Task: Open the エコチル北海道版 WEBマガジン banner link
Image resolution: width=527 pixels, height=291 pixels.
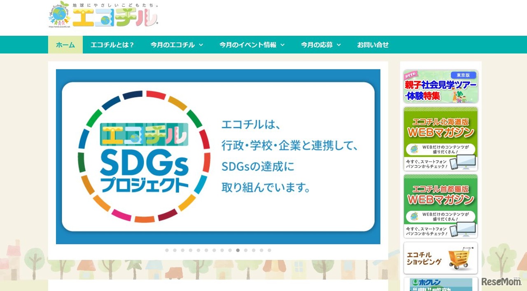Action: pyautogui.click(x=440, y=139)
